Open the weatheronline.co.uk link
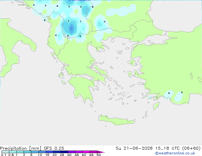Screen dimensions: 202x156 point(175,153)
